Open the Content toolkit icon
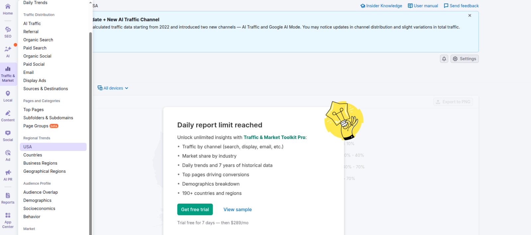531x235 pixels. click(8, 116)
